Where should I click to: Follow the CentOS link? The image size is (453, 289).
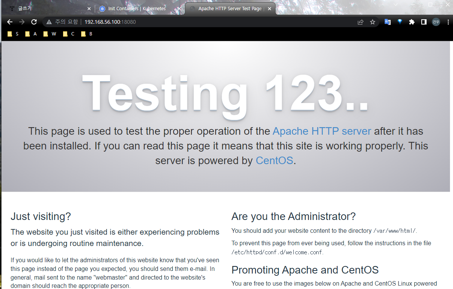(274, 160)
